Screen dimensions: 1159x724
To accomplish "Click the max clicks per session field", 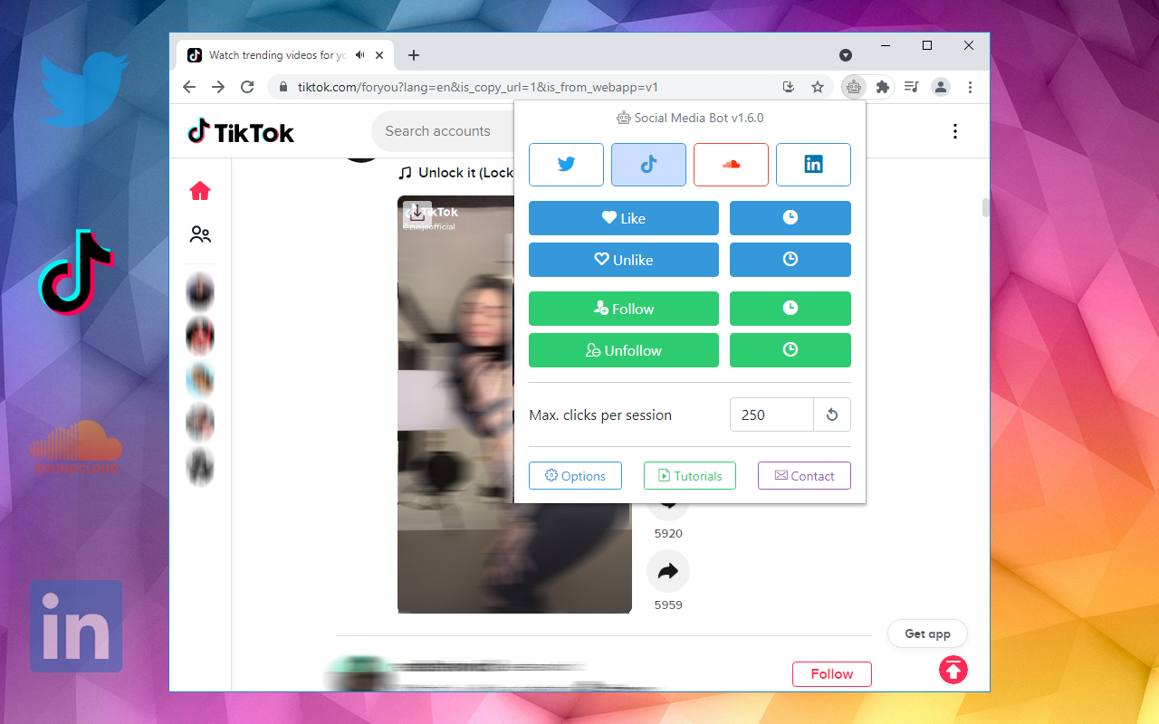I will click(771, 415).
